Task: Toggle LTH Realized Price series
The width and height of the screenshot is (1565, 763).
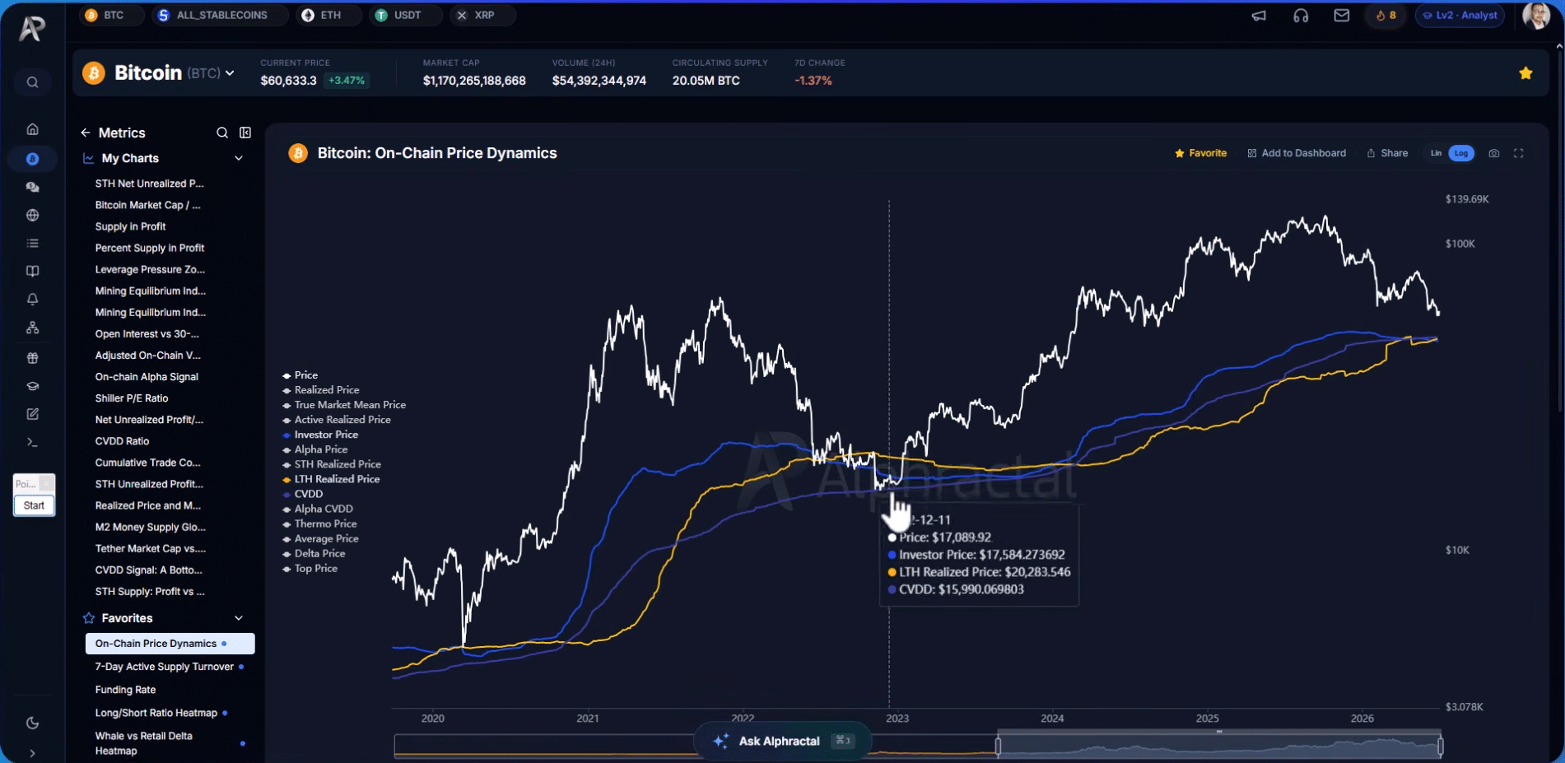Action: [331, 479]
